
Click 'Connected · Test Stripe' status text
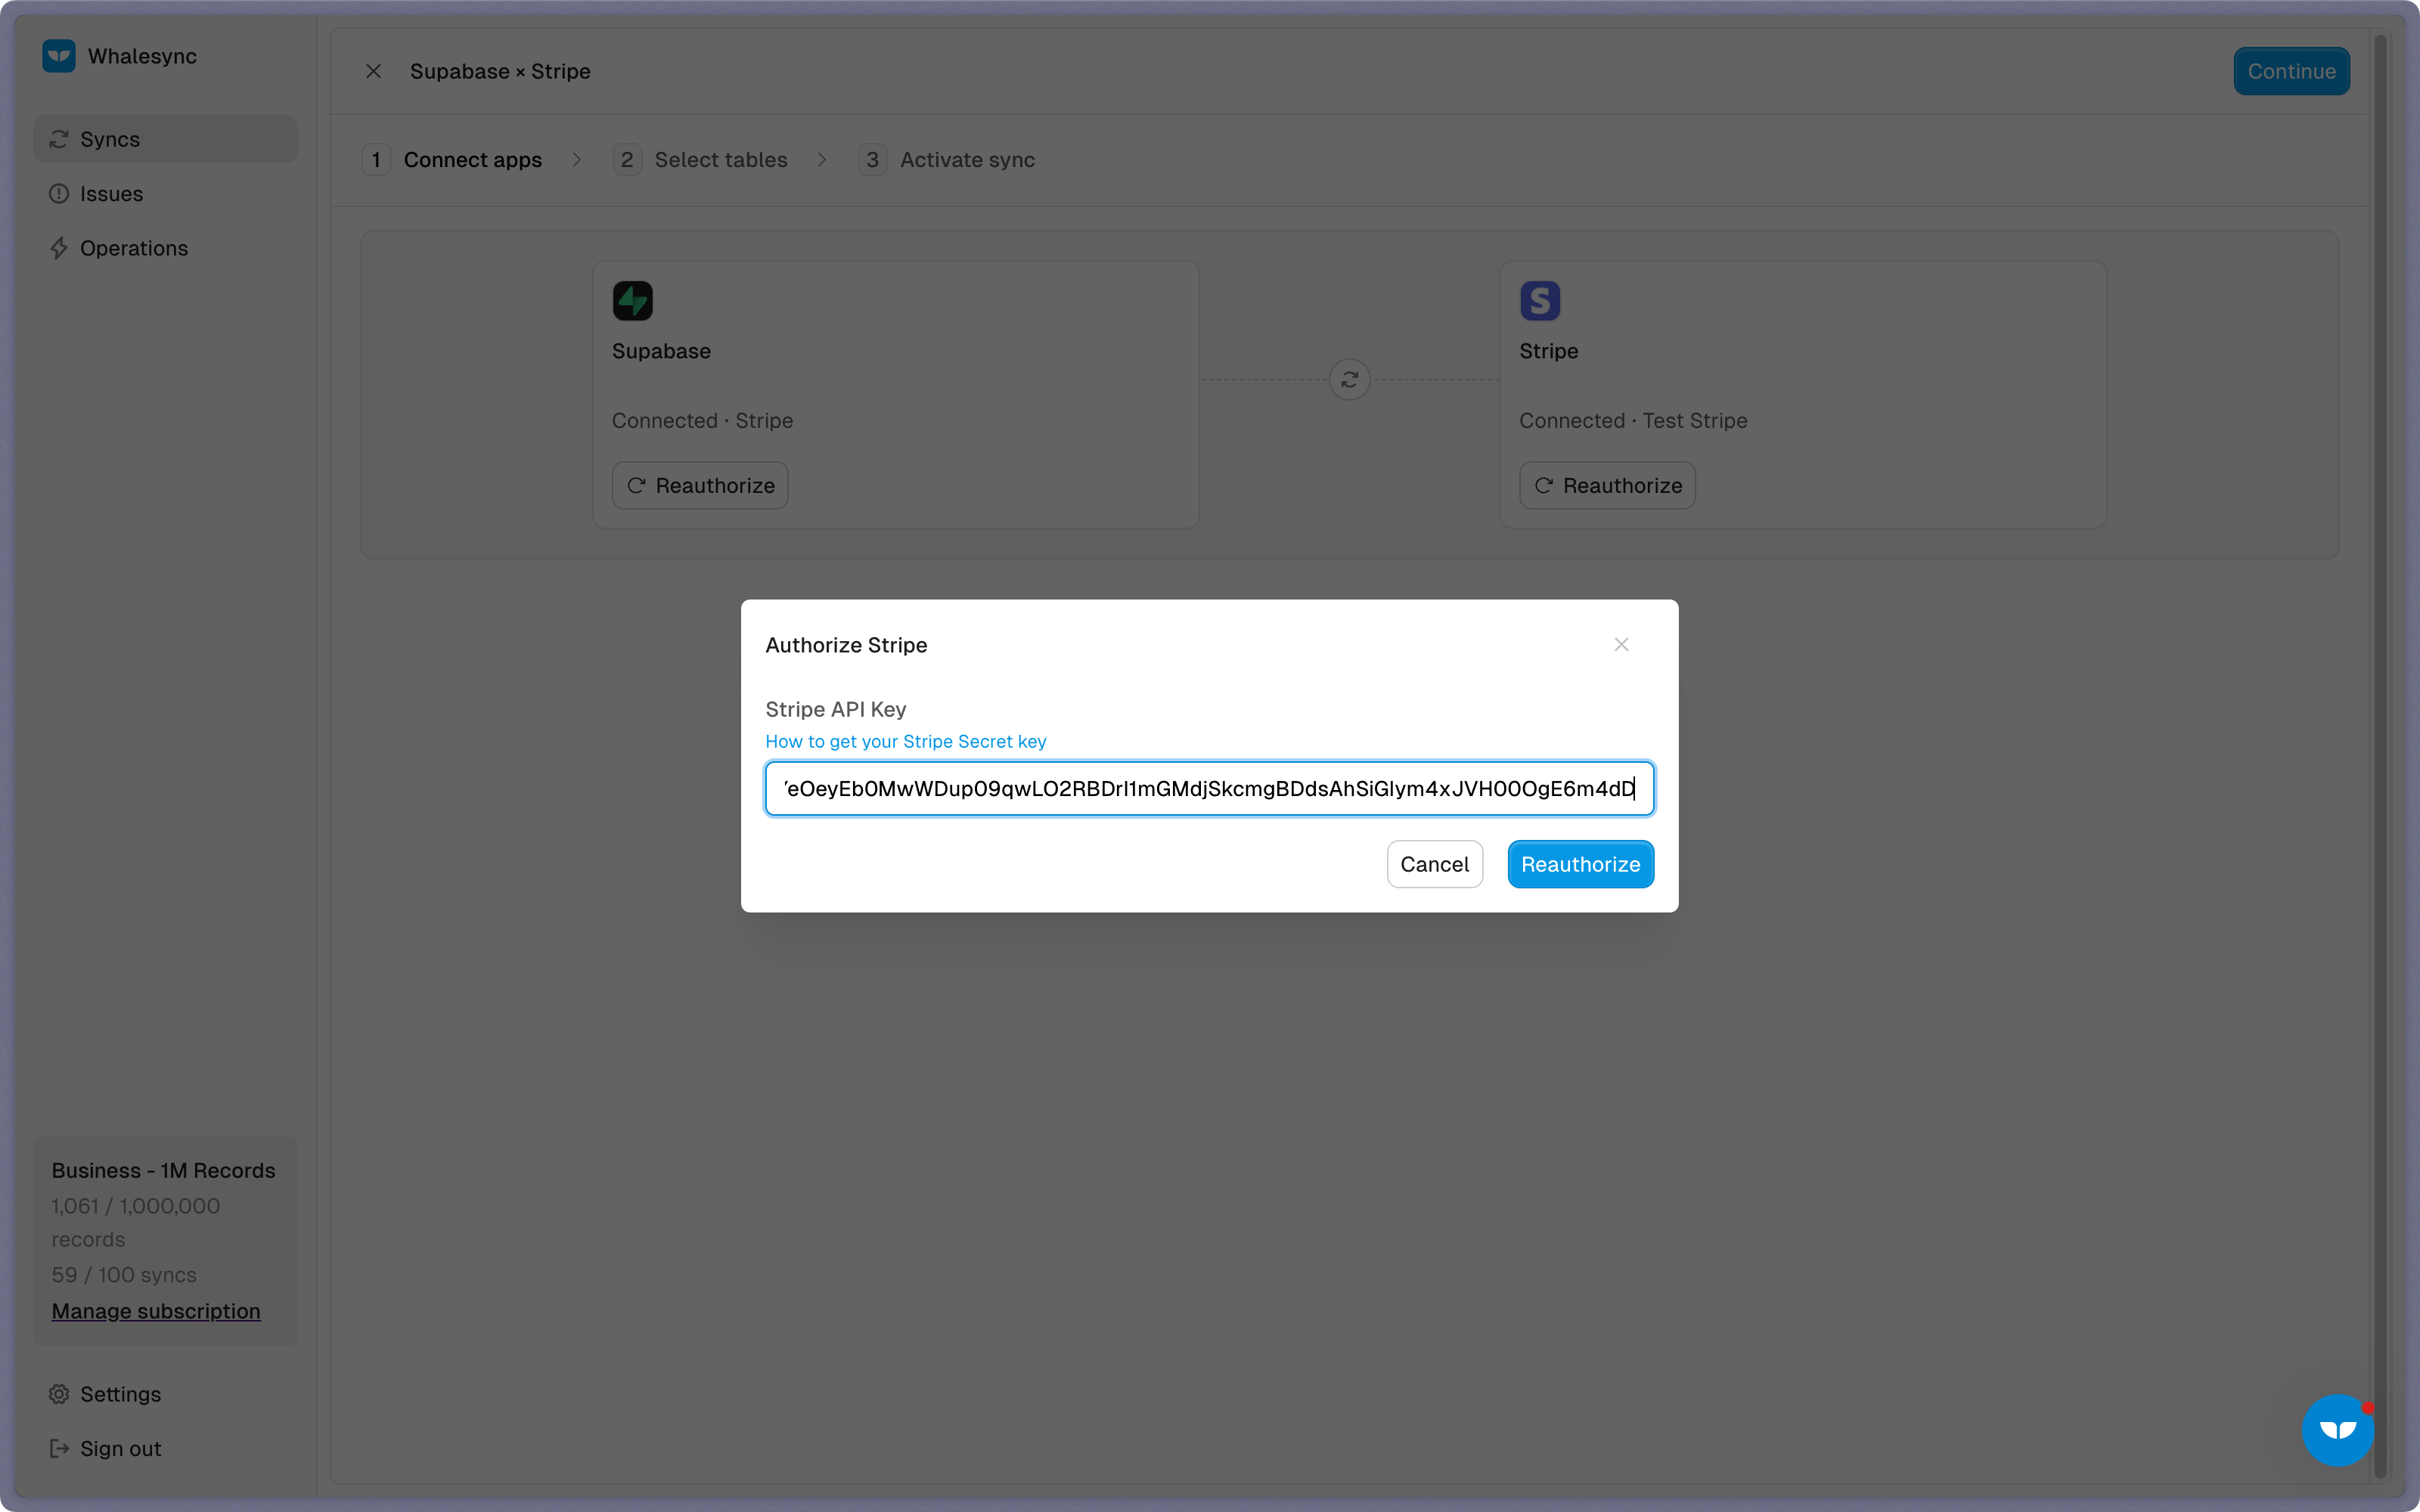[1633, 421]
